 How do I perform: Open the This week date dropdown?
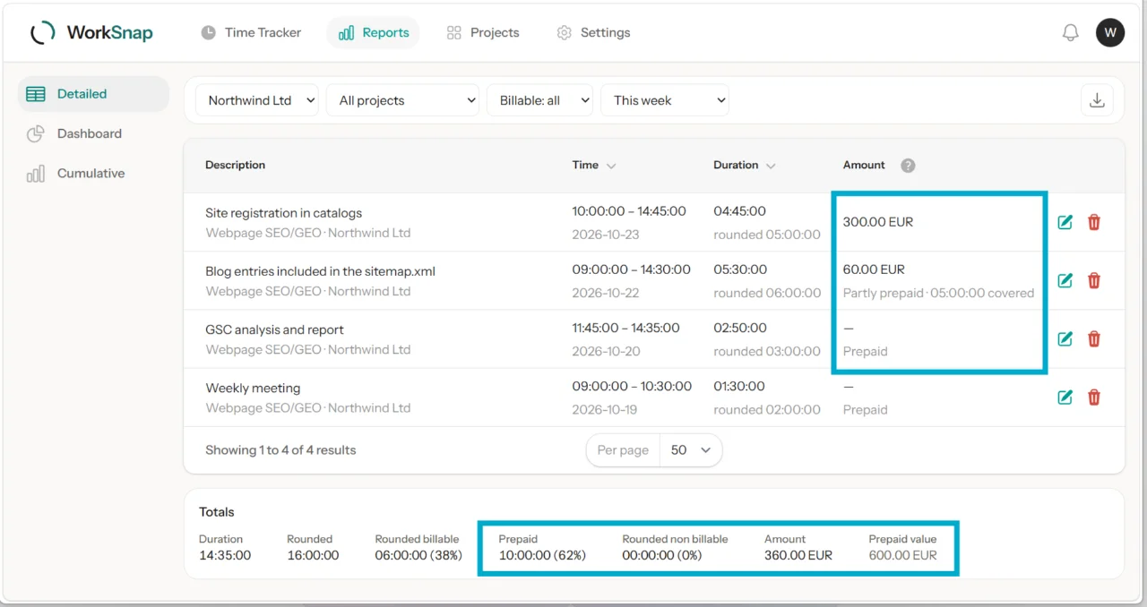[665, 100]
